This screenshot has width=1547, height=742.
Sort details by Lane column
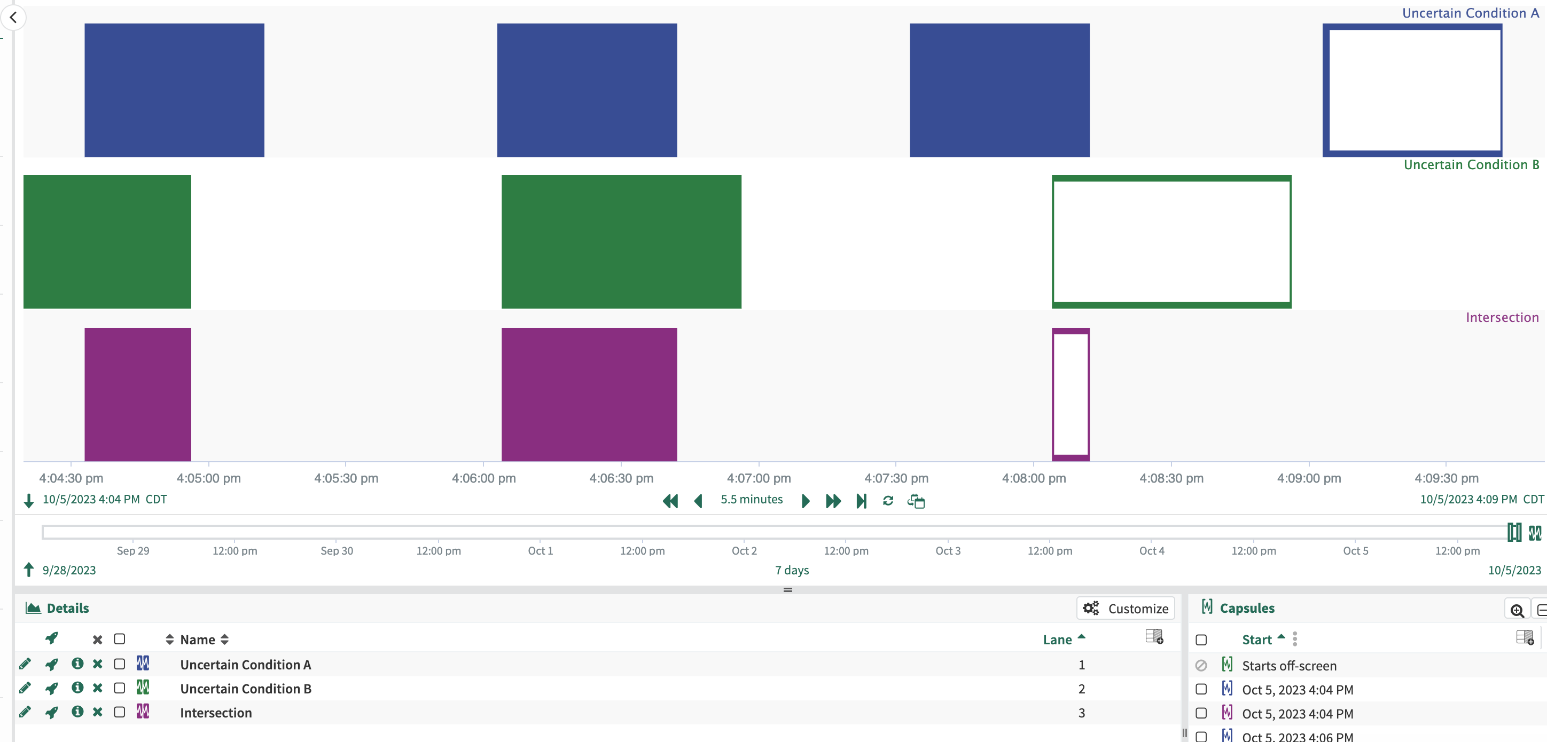(x=1057, y=640)
